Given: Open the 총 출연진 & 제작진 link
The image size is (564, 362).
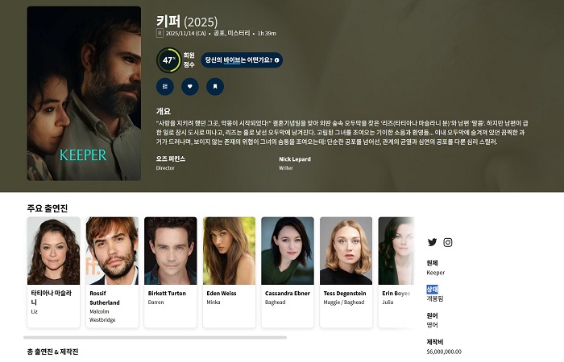Looking at the screenshot, I should click(52, 352).
